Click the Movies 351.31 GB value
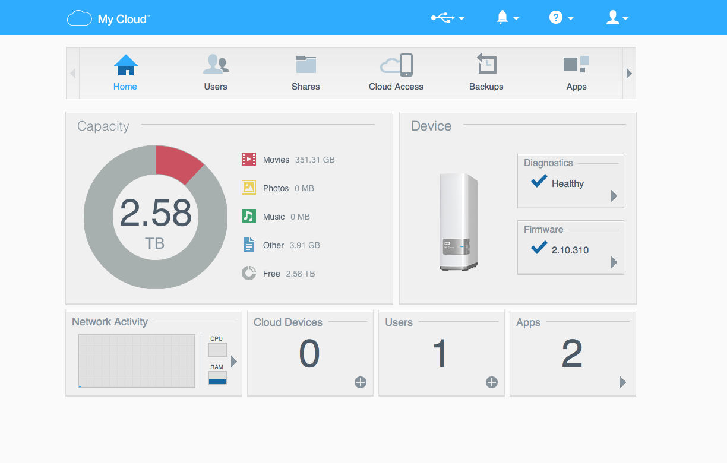The image size is (727, 463). coord(315,160)
